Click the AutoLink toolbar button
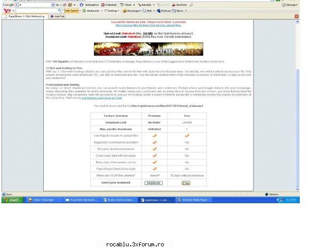The image size is (310, 248). [145, 5]
